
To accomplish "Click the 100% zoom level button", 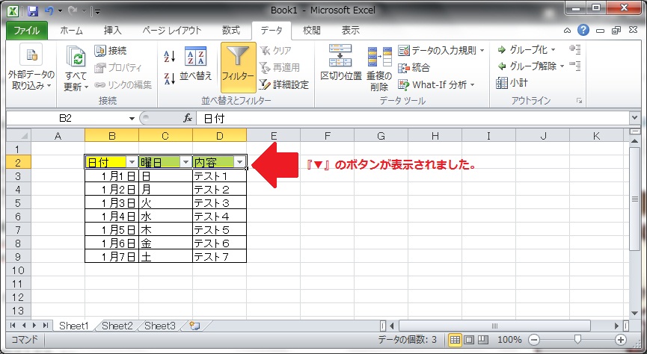I will pyautogui.click(x=509, y=340).
